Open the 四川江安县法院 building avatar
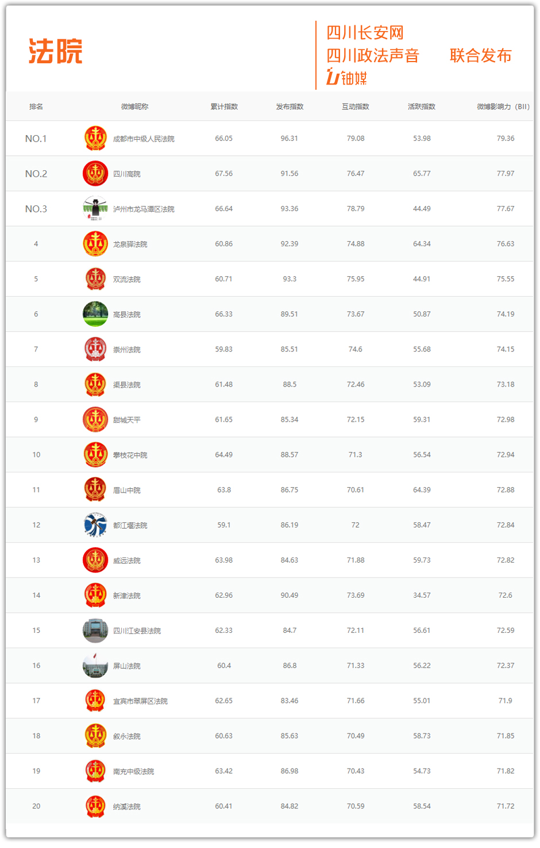 (x=95, y=631)
